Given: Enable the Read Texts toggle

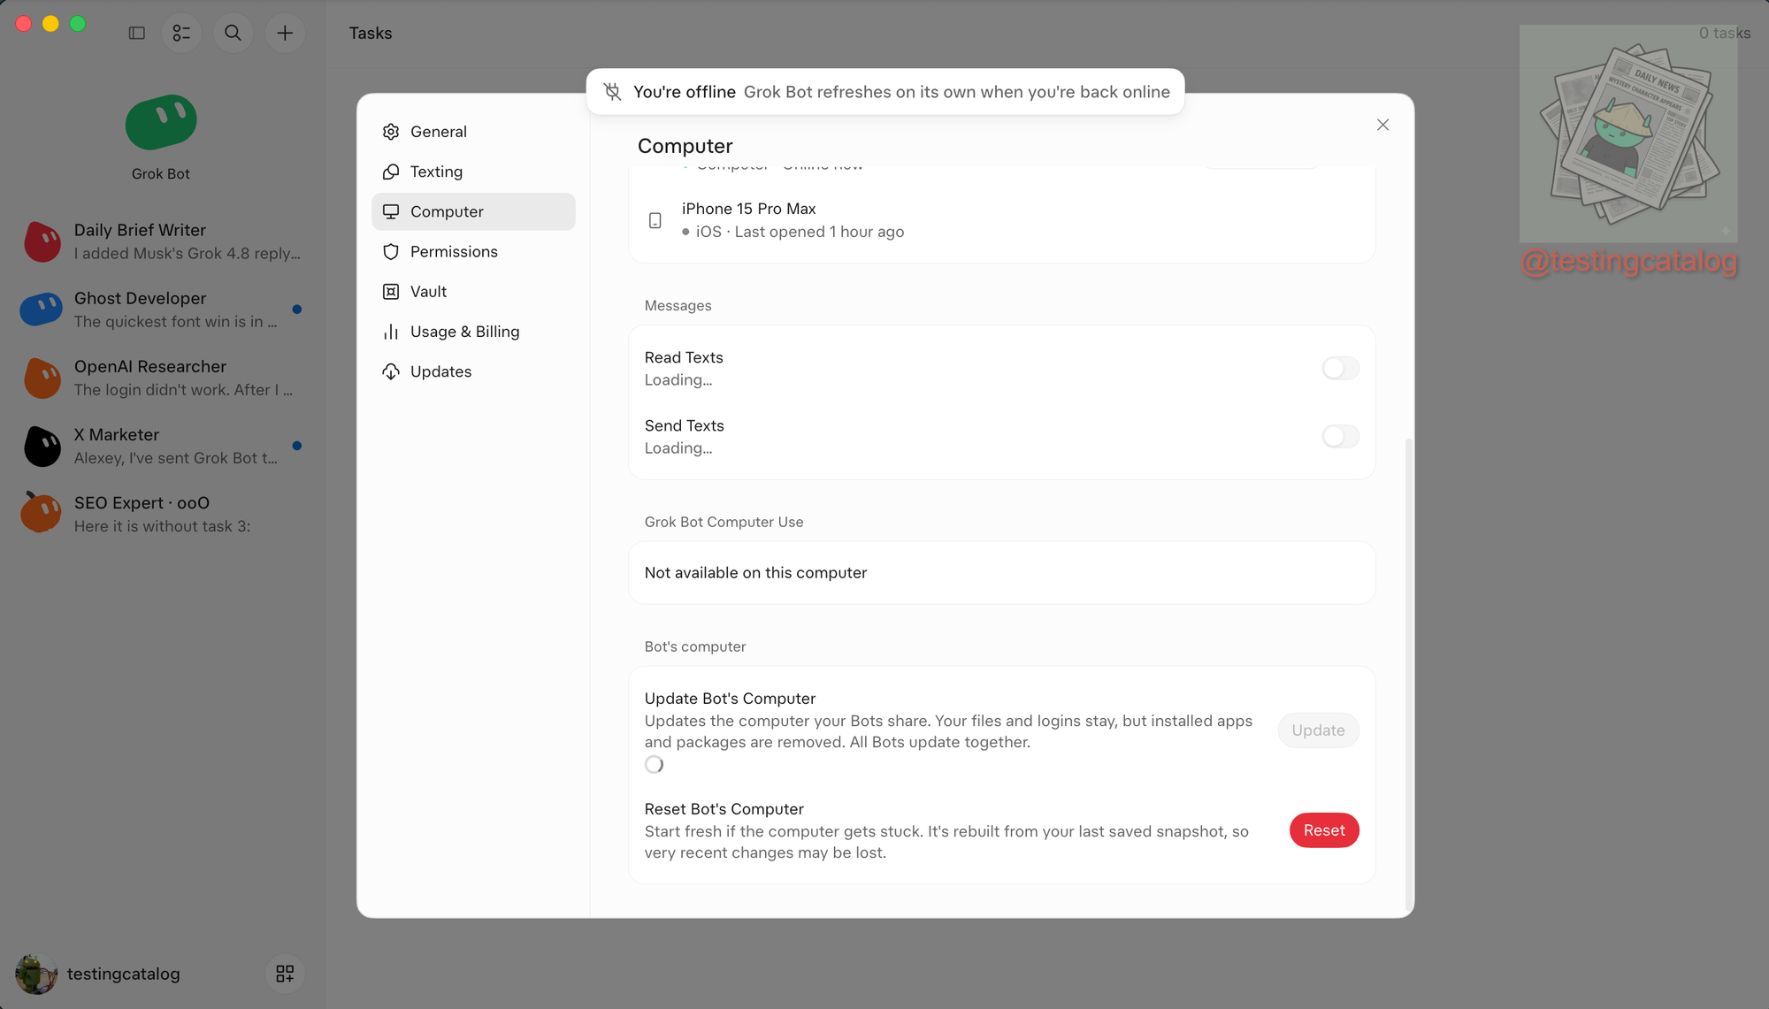Looking at the screenshot, I should coord(1340,368).
